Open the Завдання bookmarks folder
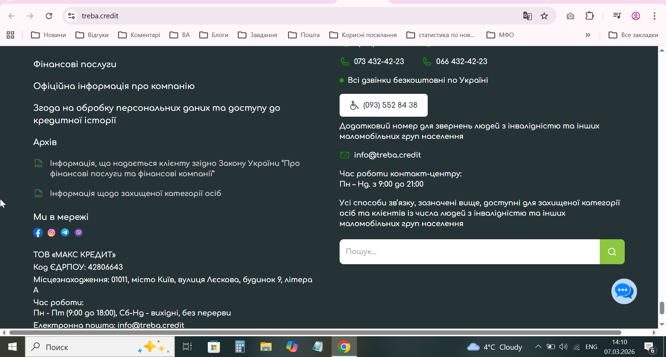Viewport: 666px width, 357px height. pyautogui.click(x=257, y=35)
